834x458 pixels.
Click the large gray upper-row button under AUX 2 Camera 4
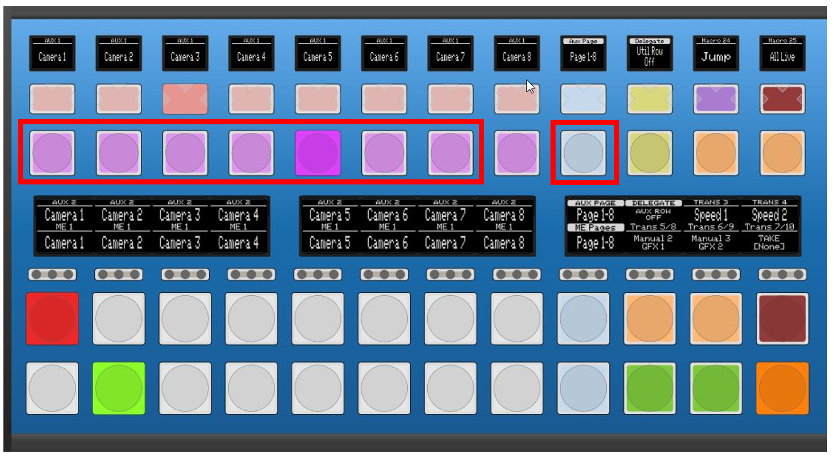[x=251, y=318]
